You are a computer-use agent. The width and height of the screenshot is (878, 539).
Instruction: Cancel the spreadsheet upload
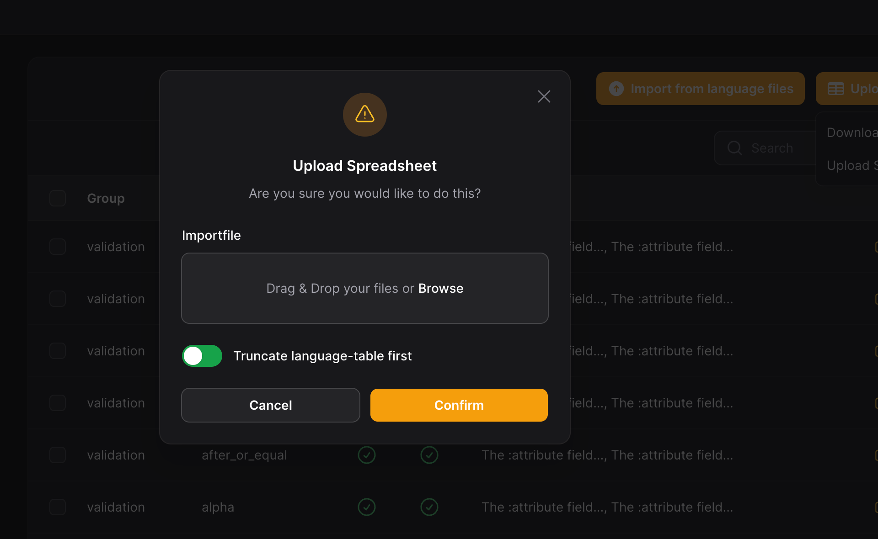tap(270, 405)
